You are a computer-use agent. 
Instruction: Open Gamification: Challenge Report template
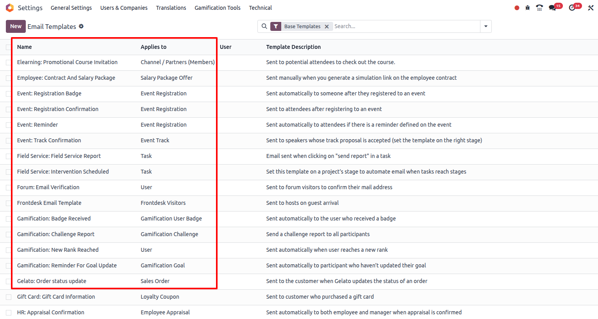[56, 234]
